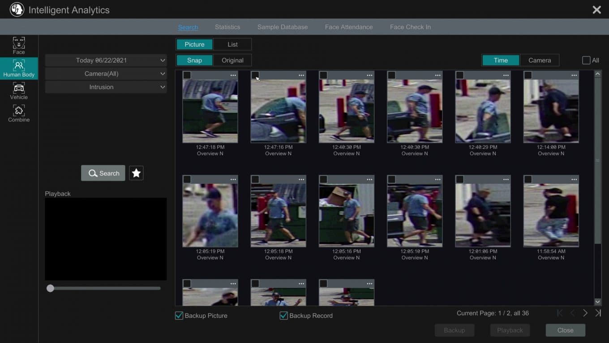The width and height of the screenshot is (609, 343).
Task: Go to the next results page arrow
Action: click(585, 313)
